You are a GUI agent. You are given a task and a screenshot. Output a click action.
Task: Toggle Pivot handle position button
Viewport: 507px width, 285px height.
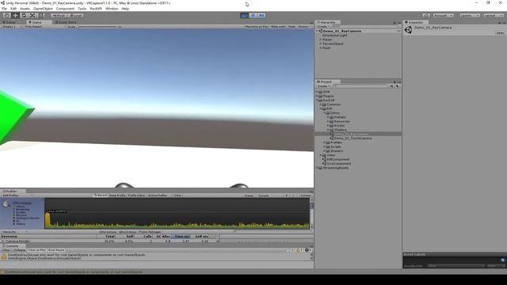click(59, 16)
